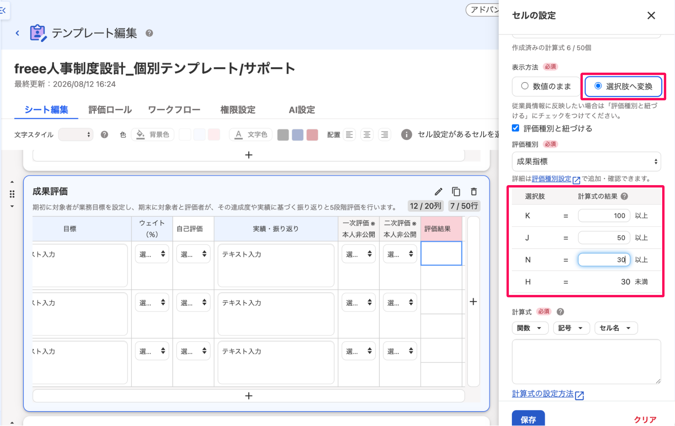Click the アドバン plan badge
675x426 pixels.
pyautogui.click(x=483, y=10)
